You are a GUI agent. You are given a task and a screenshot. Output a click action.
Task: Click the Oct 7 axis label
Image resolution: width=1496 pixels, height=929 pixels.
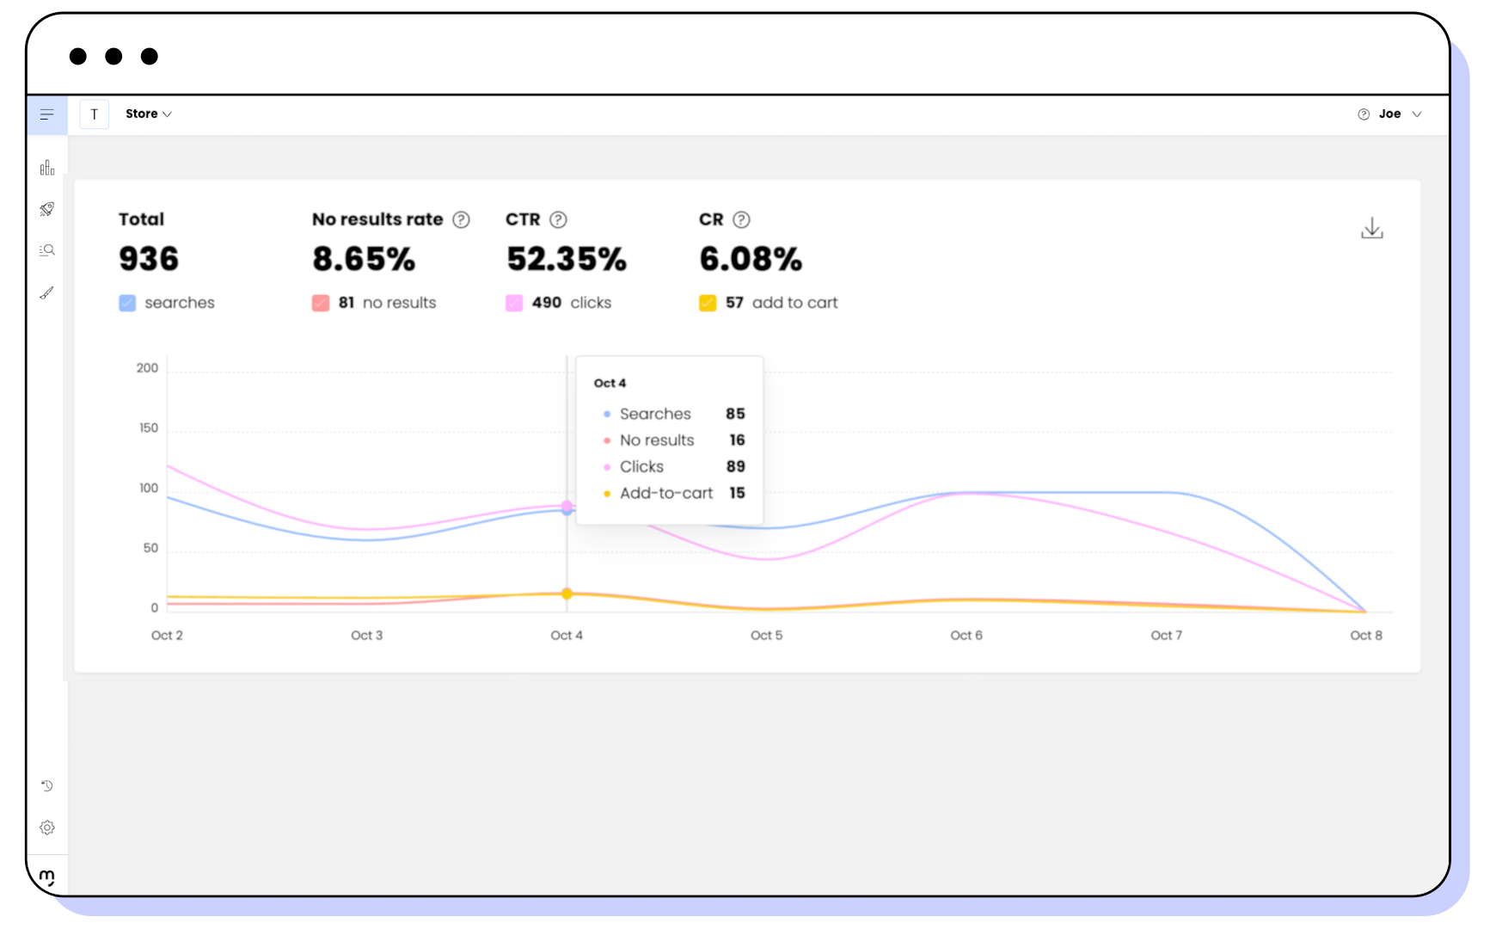click(x=1167, y=635)
